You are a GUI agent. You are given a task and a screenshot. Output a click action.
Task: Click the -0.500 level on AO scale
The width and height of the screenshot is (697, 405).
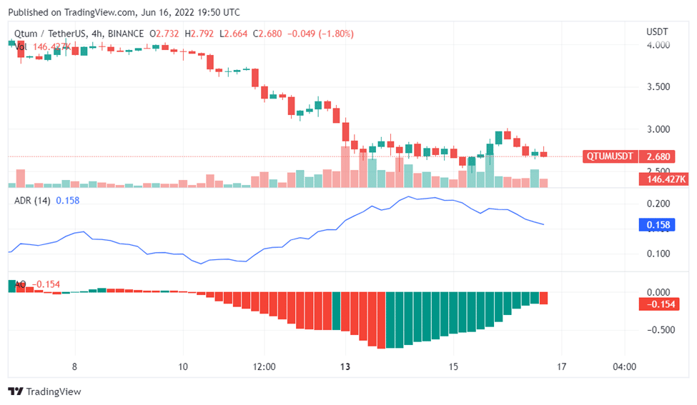pyautogui.click(x=656, y=330)
